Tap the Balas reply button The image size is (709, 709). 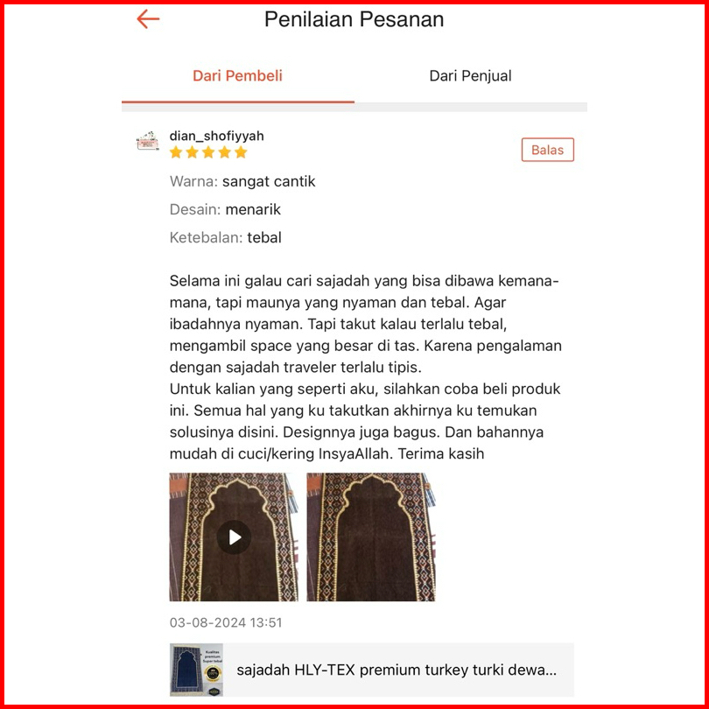(x=548, y=150)
